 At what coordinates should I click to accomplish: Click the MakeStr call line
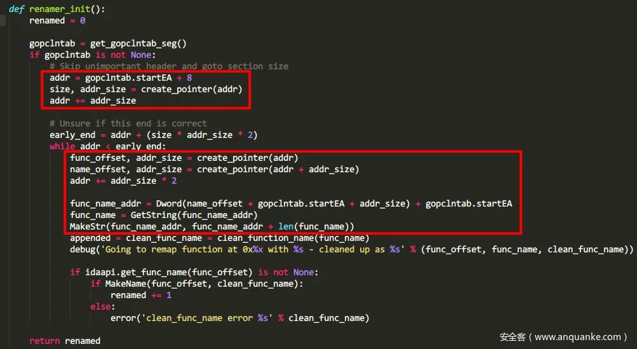(x=212, y=226)
